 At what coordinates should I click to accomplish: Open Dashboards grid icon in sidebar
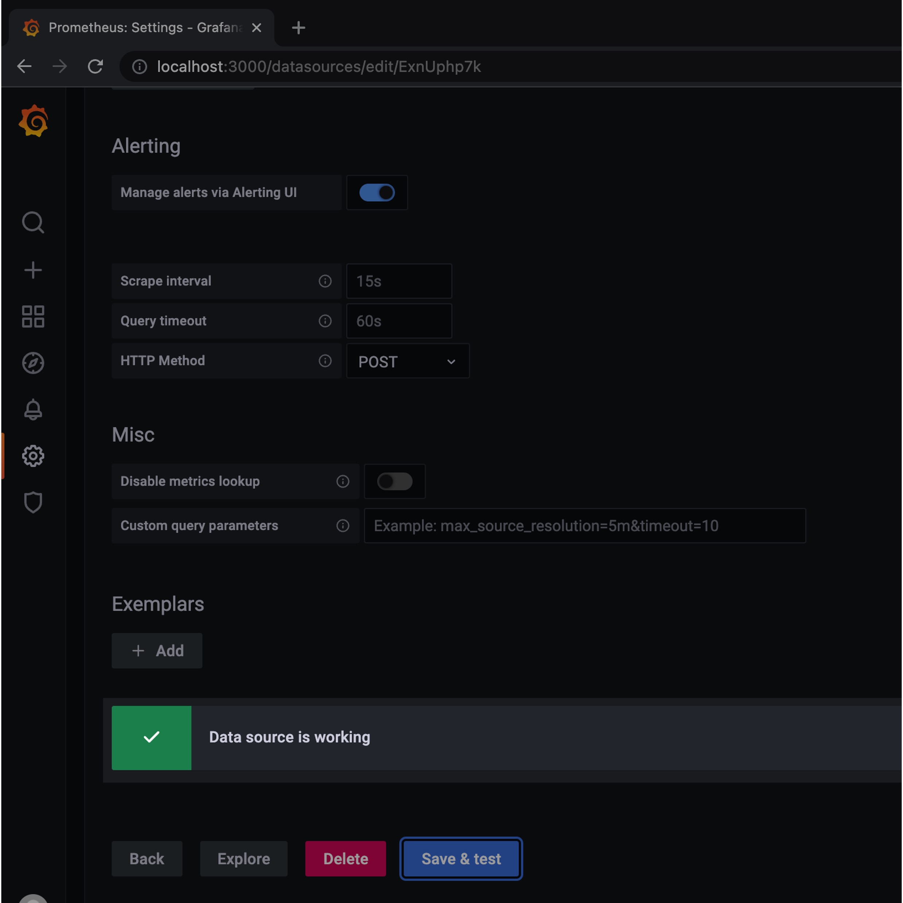33,316
